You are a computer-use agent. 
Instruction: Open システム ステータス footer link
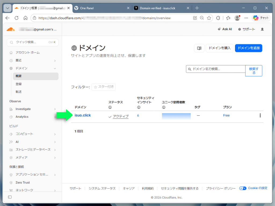coord(102,188)
